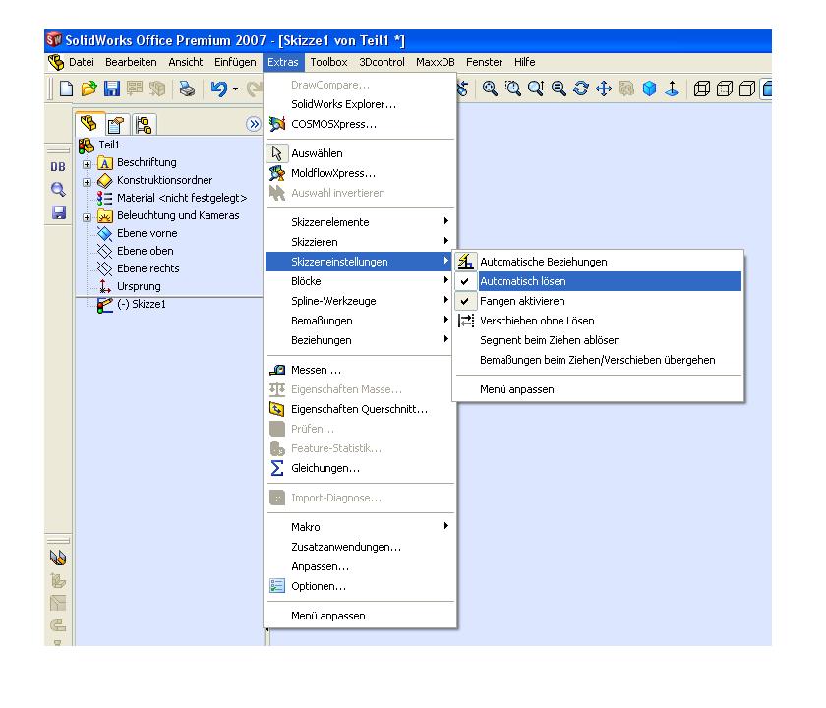Click the Normal To view icon
The image size is (826, 708).
tap(672, 88)
